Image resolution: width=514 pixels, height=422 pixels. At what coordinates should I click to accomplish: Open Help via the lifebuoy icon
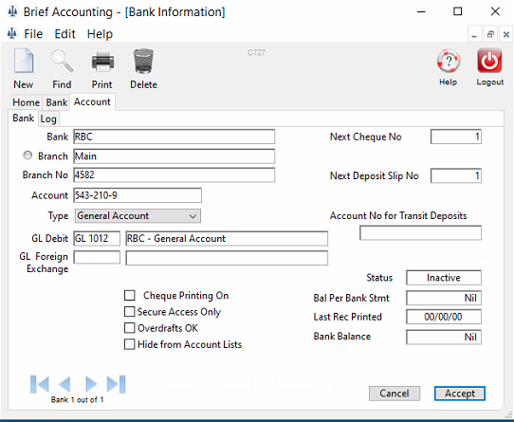click(x=449, y=61)
